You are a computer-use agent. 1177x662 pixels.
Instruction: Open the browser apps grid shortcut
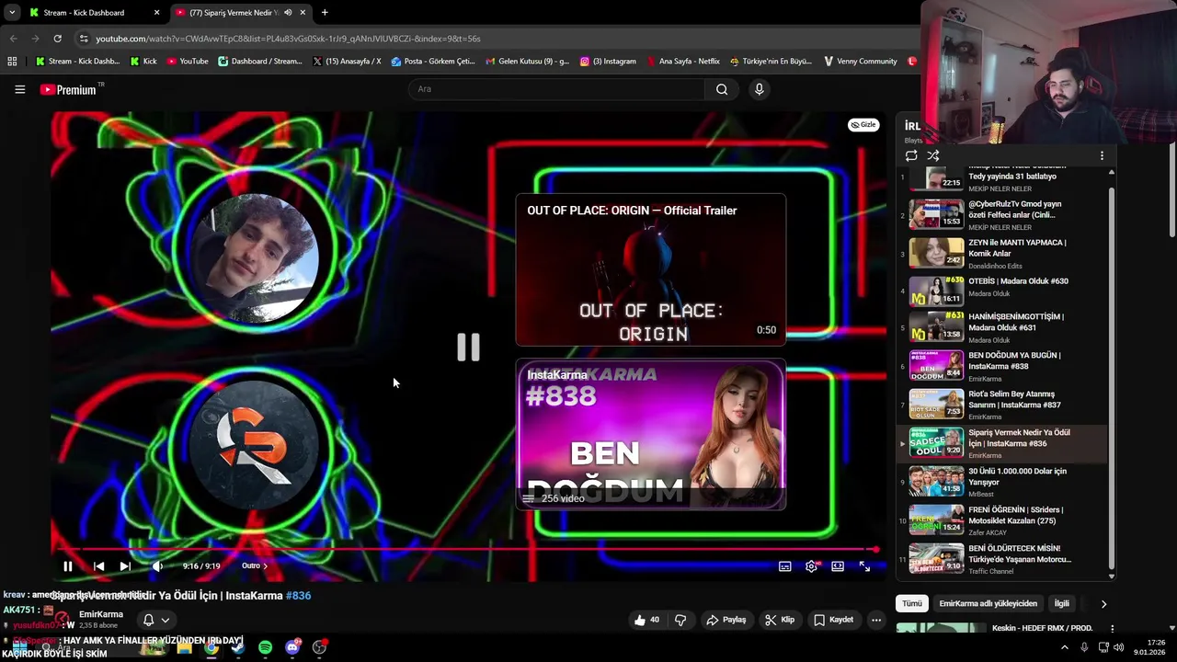tap(12, 62)
